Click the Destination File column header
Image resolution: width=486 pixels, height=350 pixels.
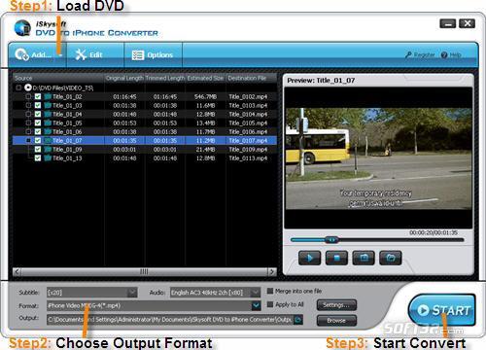coord(251,78)
